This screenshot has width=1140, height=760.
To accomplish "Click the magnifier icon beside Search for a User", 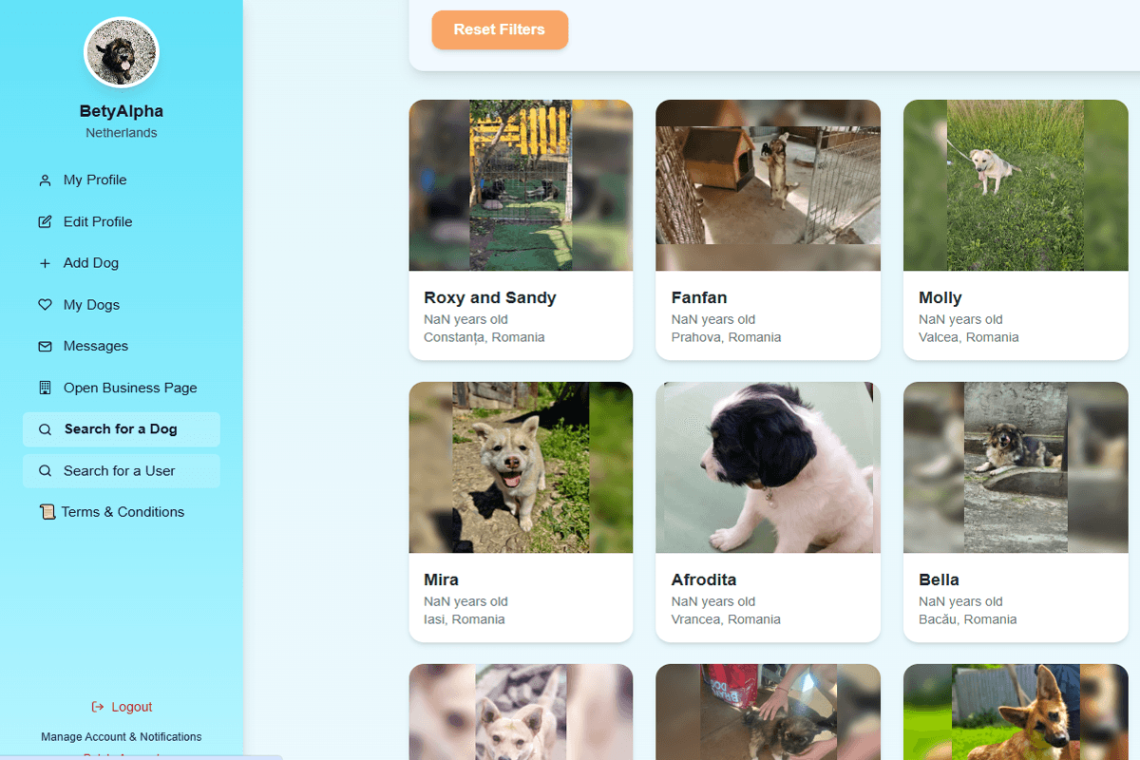I will (45, 471).
